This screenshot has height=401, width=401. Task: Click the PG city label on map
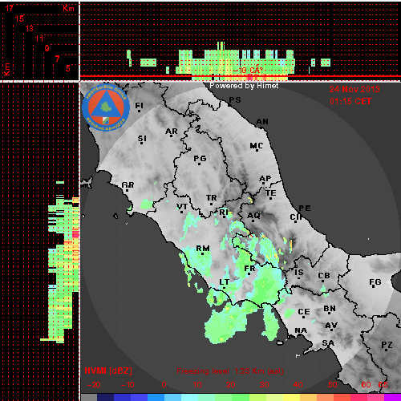200,159
